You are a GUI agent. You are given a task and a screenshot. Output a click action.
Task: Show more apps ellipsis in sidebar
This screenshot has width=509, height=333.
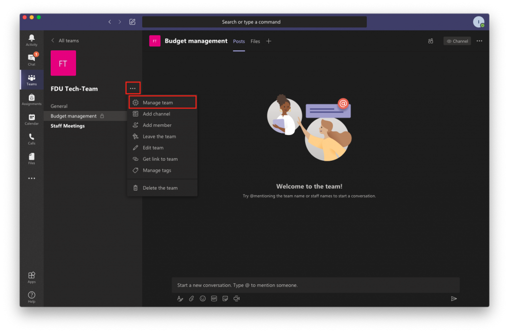(31, 178)
